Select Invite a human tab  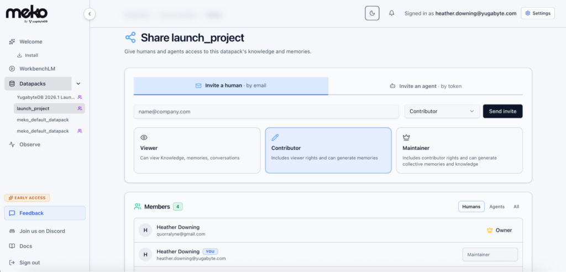231,86
